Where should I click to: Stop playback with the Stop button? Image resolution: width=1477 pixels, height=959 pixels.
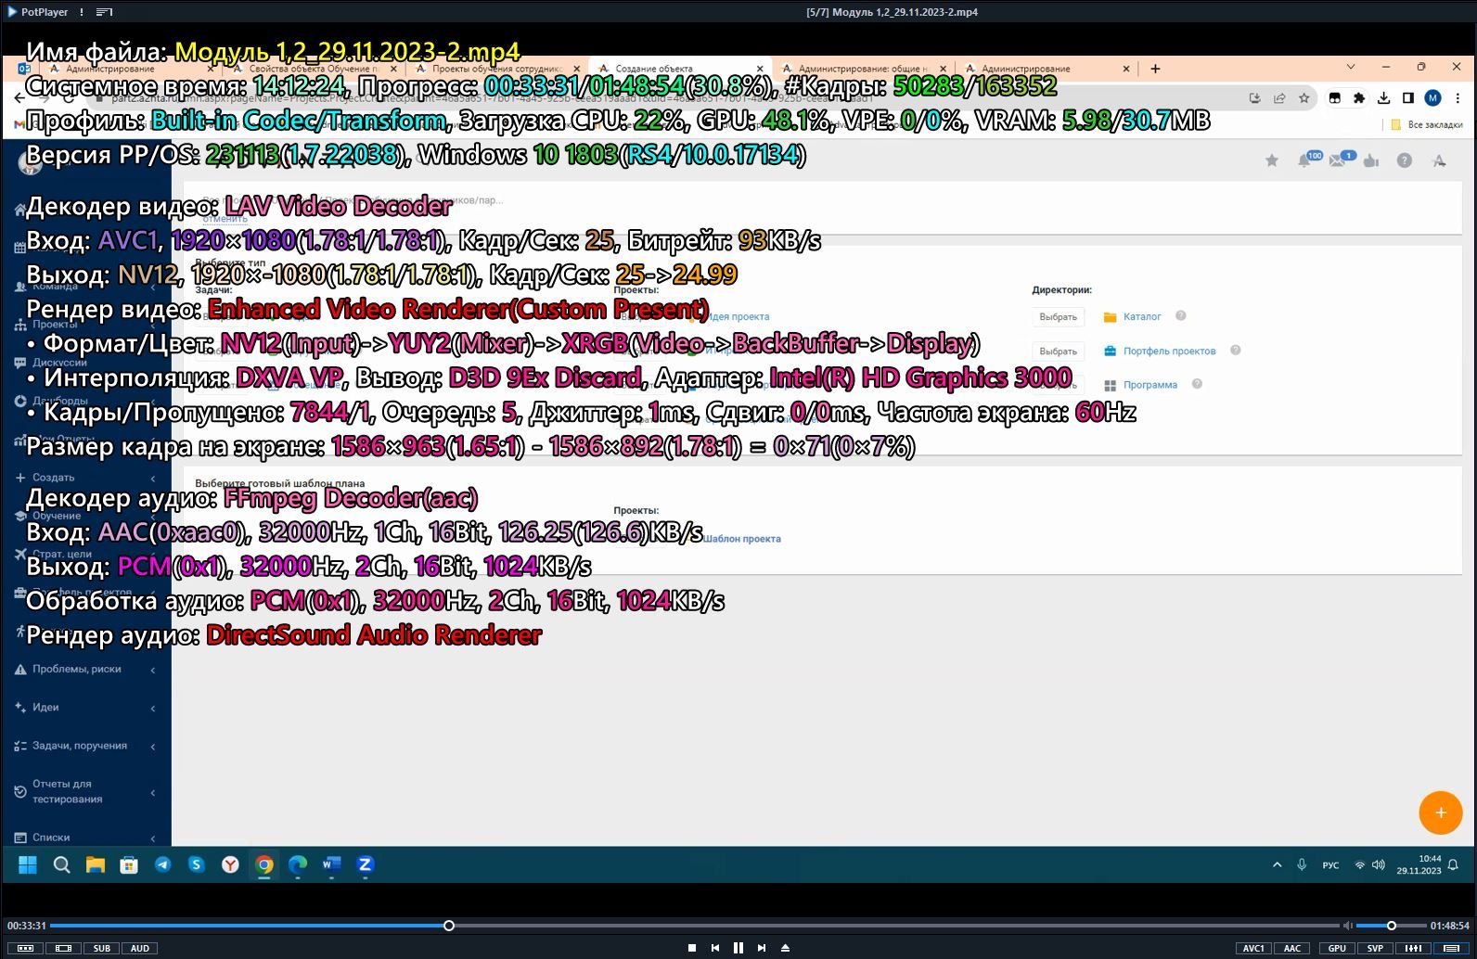pos(691,948)
